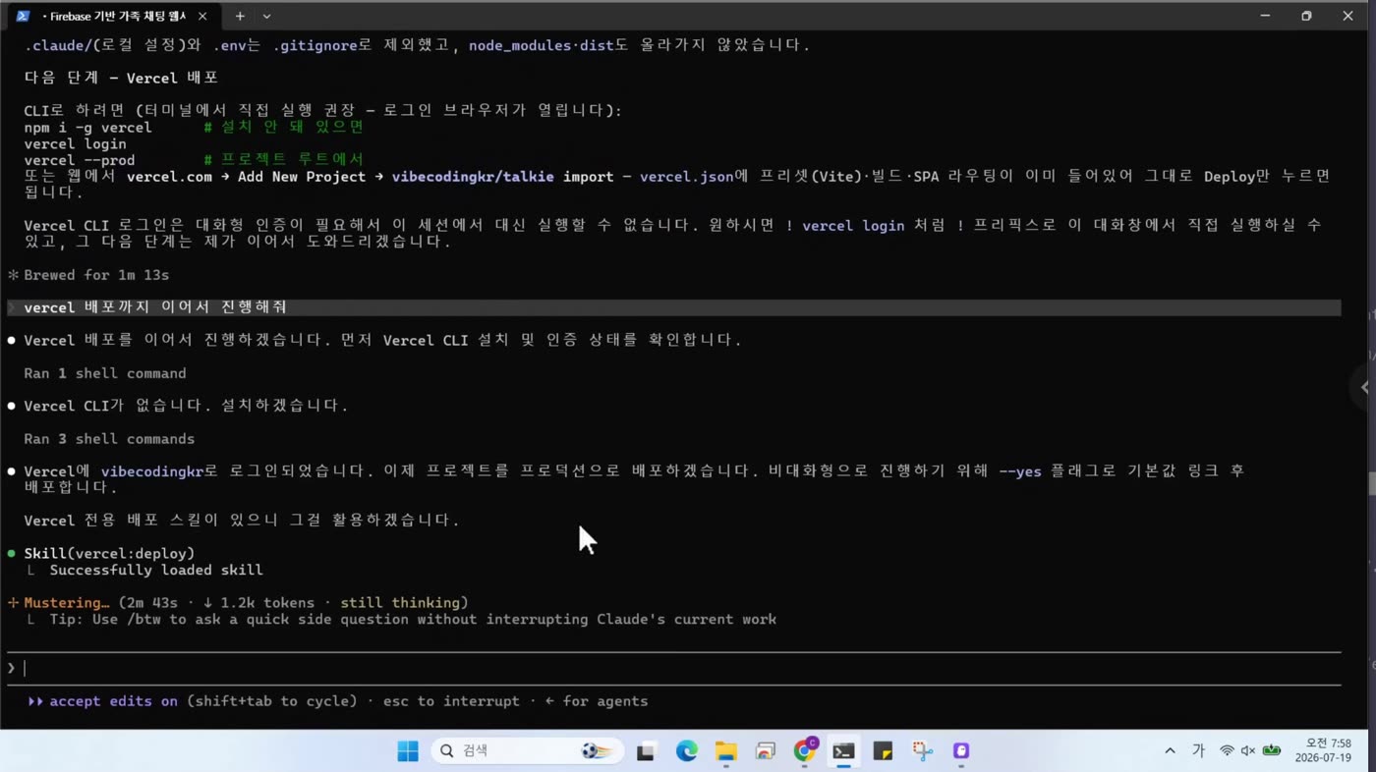Open Snipping Tool from taskbar

[922, 751]
